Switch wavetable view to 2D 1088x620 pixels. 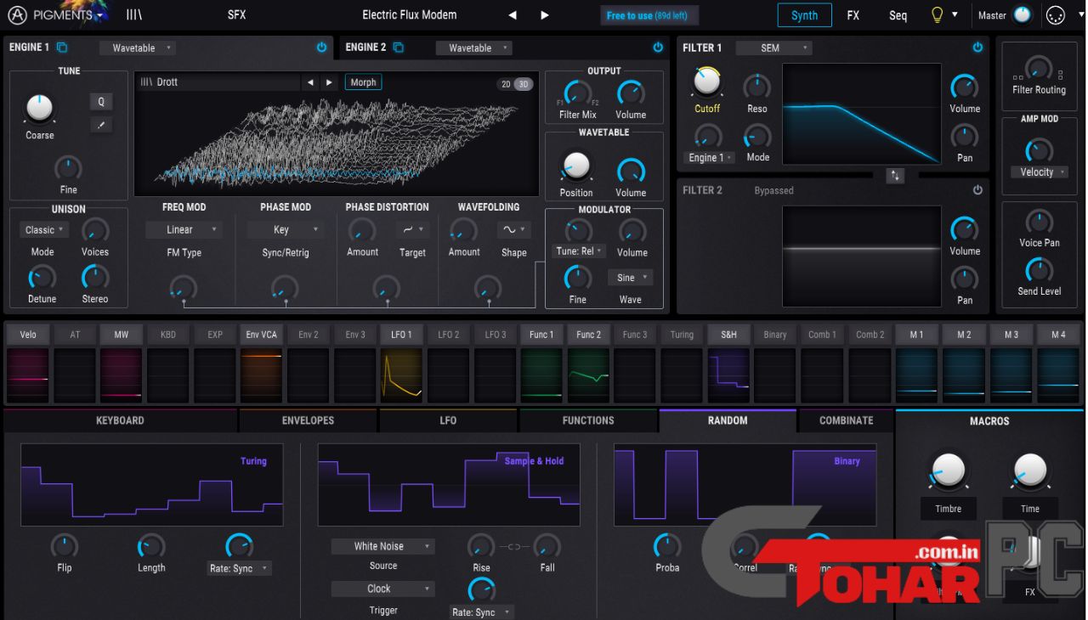click(506, 84)
